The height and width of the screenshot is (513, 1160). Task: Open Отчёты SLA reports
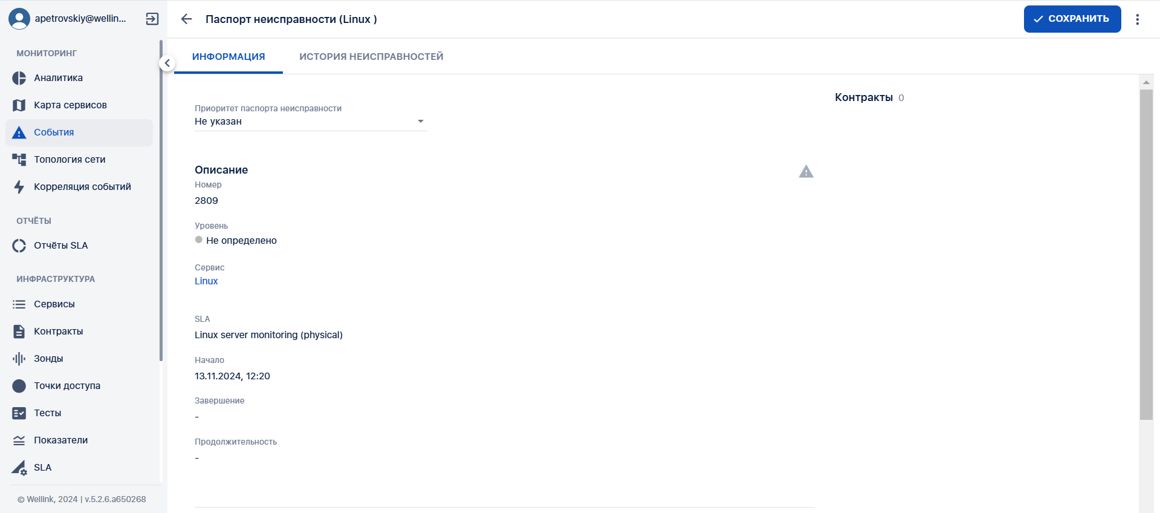point(79,246)
